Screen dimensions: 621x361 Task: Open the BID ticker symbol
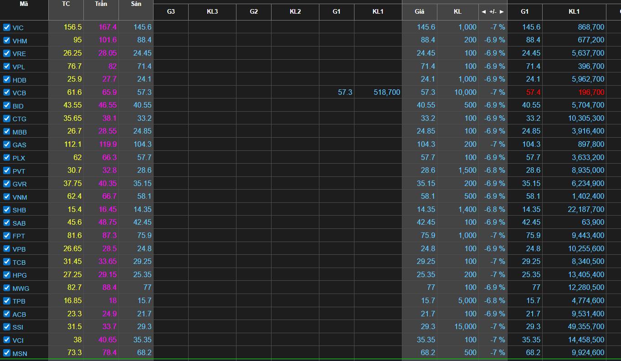coord(18,106)
